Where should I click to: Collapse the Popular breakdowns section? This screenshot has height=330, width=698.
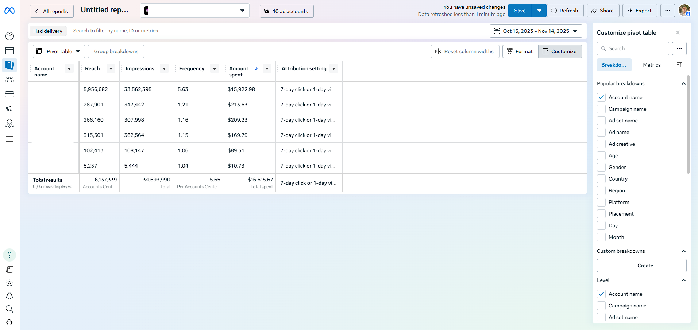click(683, 83)
